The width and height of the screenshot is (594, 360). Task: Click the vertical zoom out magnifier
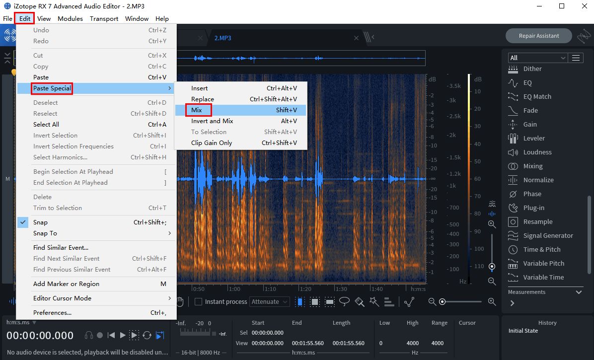[x=492, y=281]
